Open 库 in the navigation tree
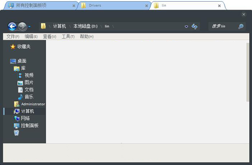The image size is (252, 165). (23, 68)
